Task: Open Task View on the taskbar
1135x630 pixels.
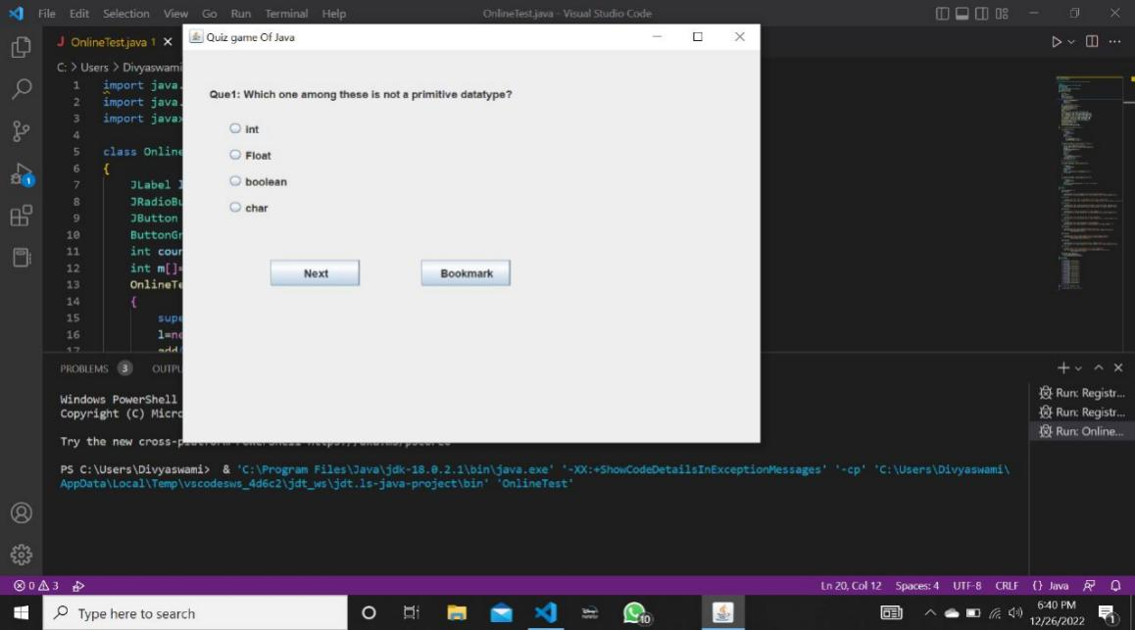Action: pos(411,612)
